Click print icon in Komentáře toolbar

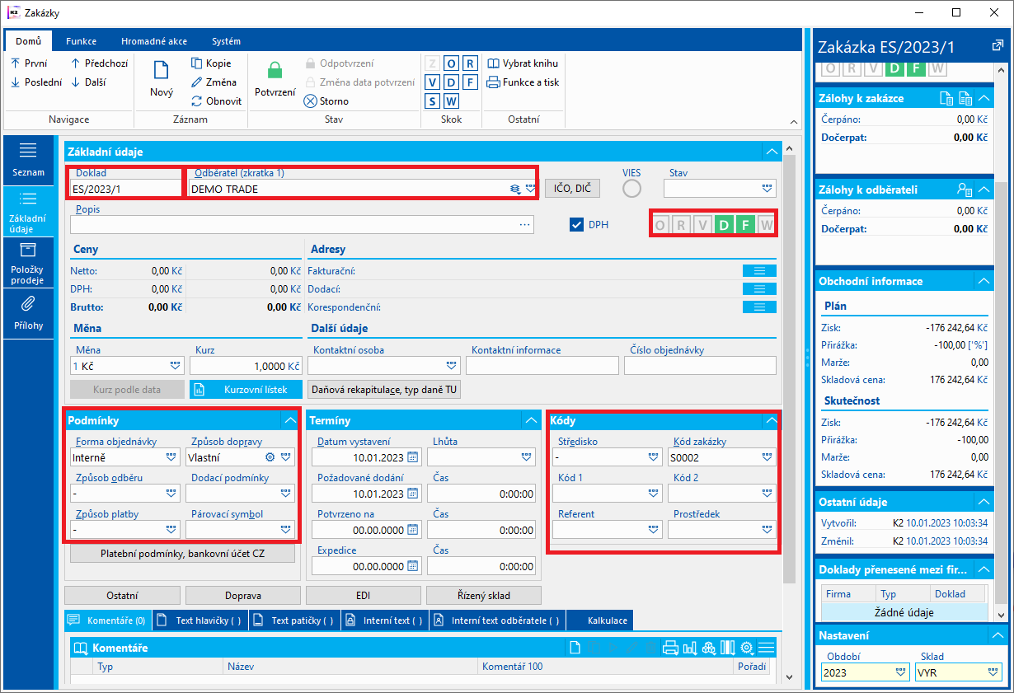click(x=670, y=648)
